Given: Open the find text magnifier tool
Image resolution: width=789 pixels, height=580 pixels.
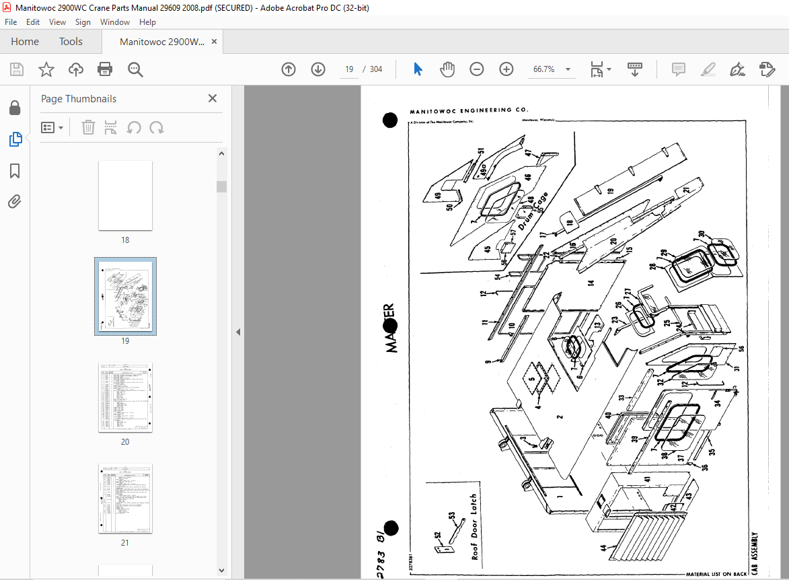Looking at the screenshot, I should pyautogui.click(x=135, y=69).
